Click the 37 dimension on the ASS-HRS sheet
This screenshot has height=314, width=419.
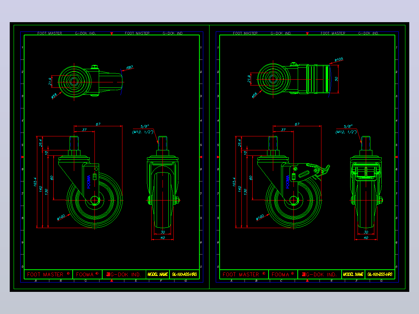tap(84, 130)
